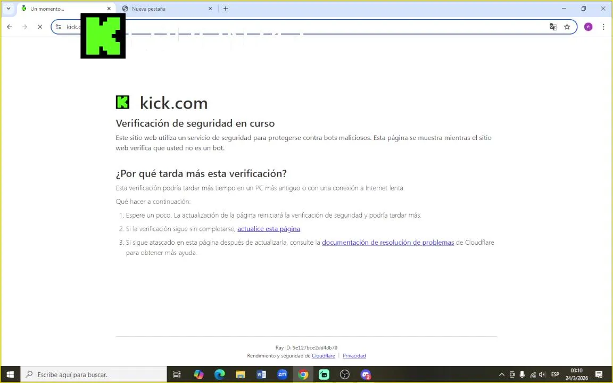This screenshot has height=383, width=613.
Task: Open 'documentación de resolución de problemas' link
Action: tap(388, 243)
